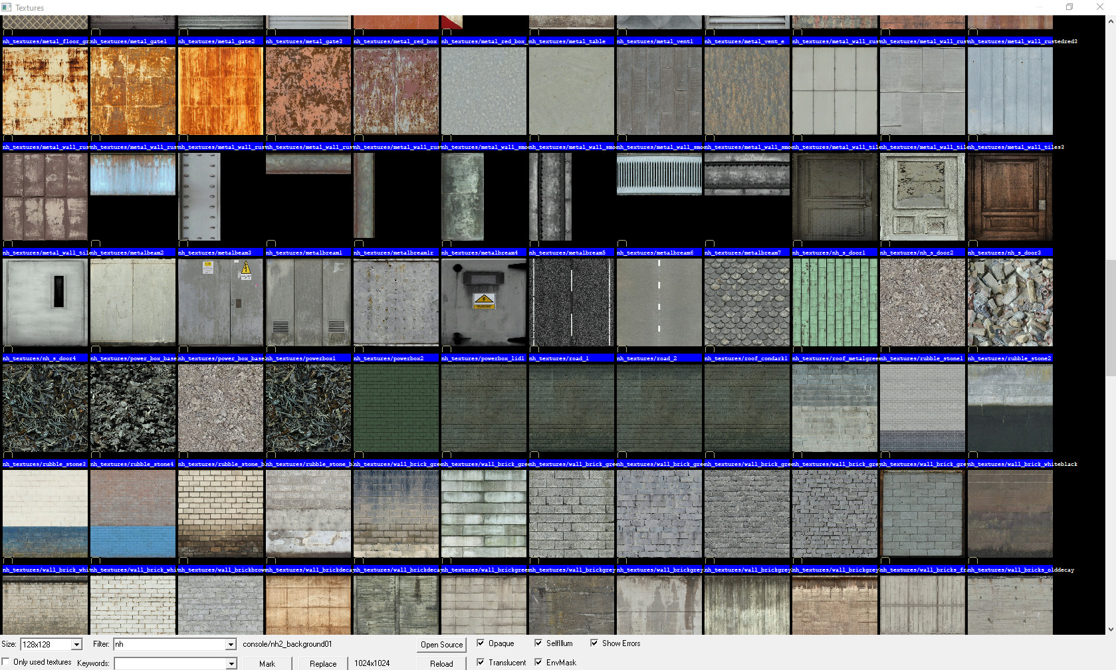Click inside the Filter text field

tap(166, 644)
